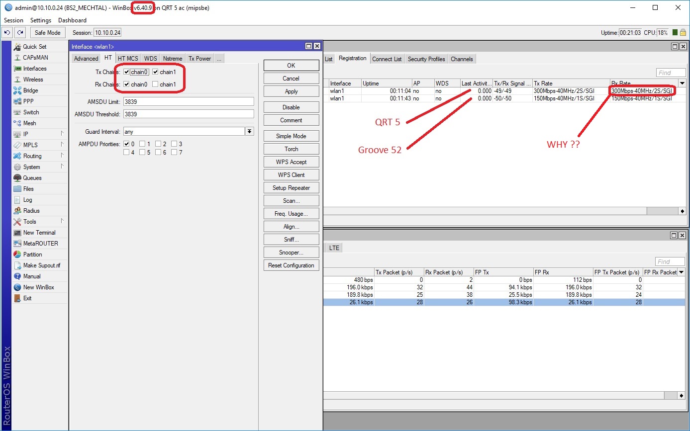
Task: Select the Security Profiles tab
Action: pos(426,59)
